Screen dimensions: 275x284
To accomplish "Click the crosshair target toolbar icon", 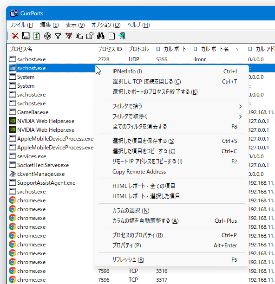I will 47,36.
